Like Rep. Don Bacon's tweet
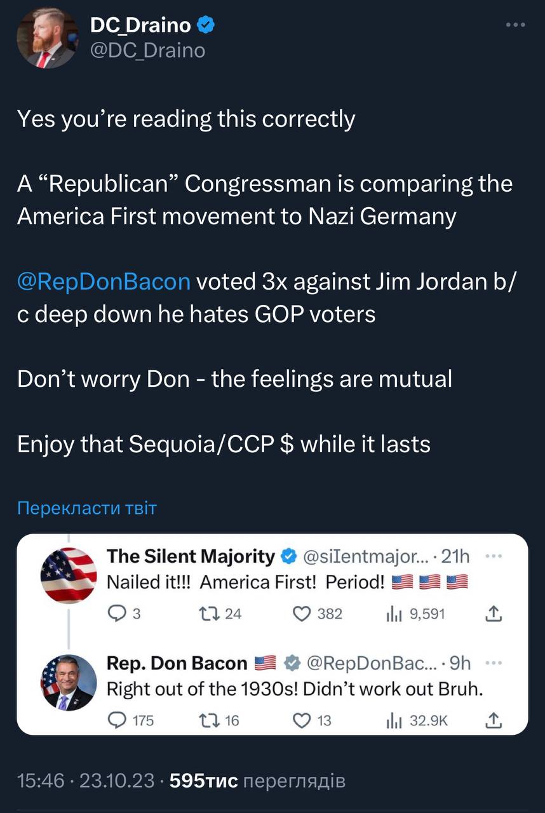Viewport: 545px width, 813px height. [x=303, y=720]
